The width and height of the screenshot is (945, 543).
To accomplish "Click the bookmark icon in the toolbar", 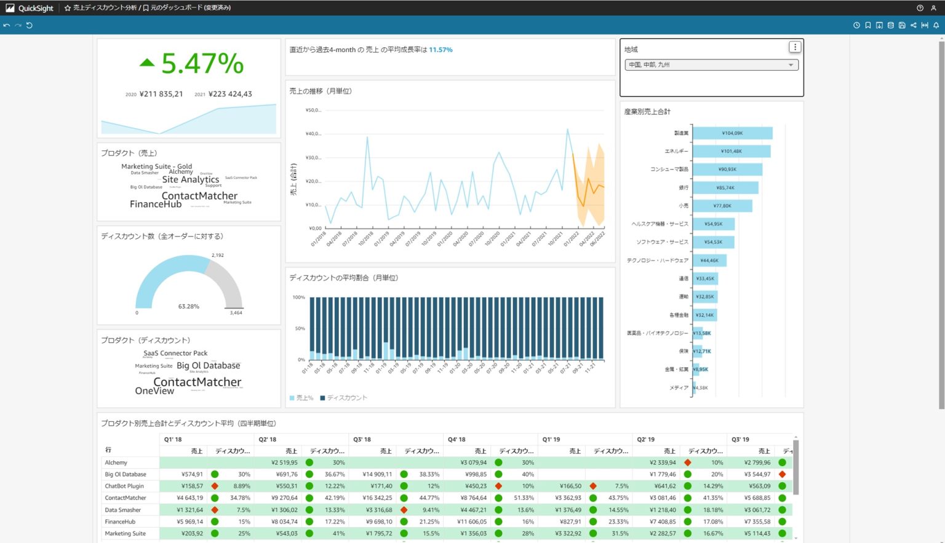I will coord(867,25).
